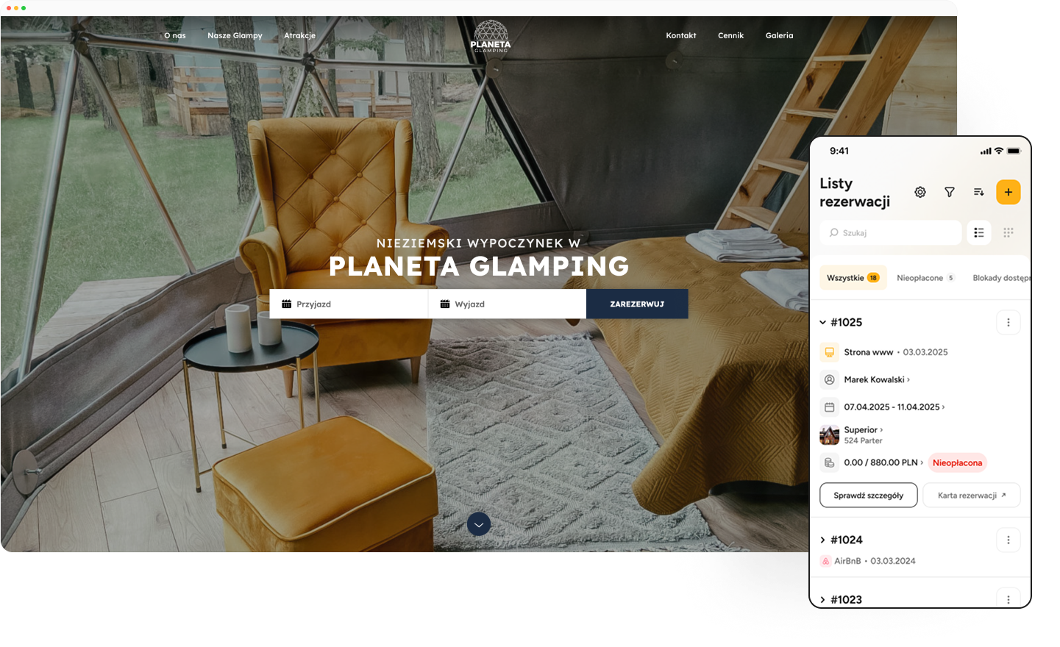Open the funnel filter icon
Viewport: 1060px width, 647px height.
pos(950,192)
